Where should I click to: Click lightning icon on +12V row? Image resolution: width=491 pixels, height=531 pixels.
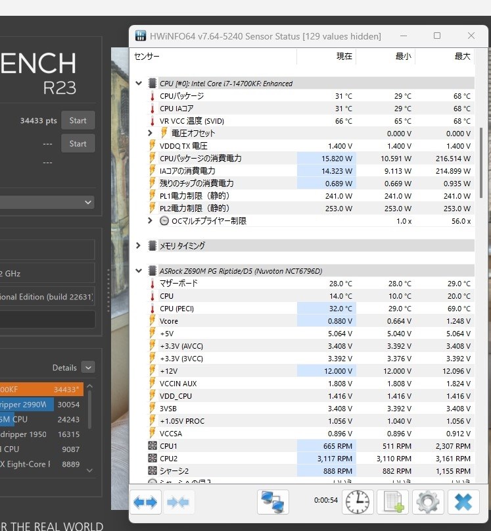click(152, 371)
